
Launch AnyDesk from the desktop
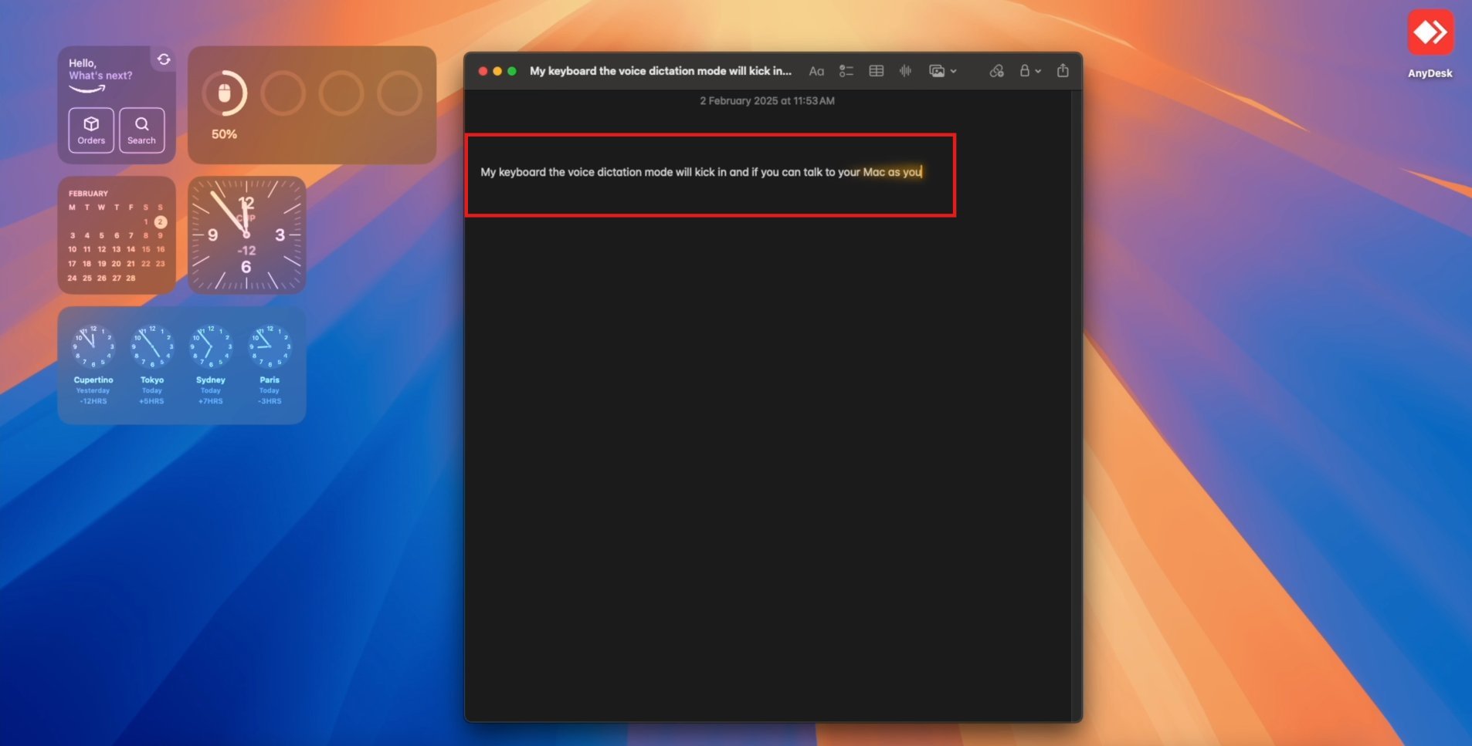tap(1430, 43)
